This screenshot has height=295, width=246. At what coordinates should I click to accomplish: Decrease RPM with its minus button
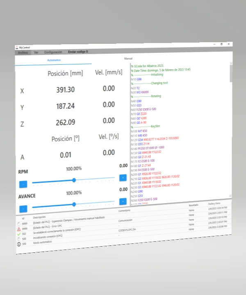(x=23, y=184)
